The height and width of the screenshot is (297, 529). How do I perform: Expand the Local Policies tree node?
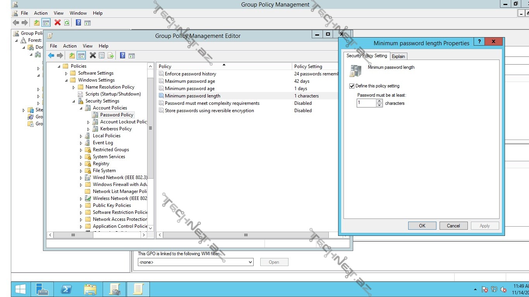[81, 136]
